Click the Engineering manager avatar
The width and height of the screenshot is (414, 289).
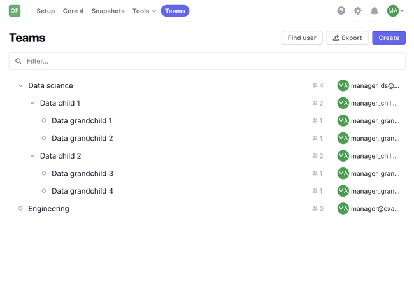tap(343, 209)
